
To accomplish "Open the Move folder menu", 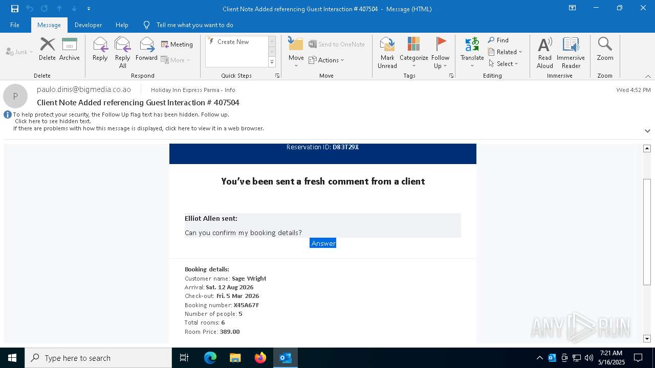I will pyautogui.click(x=296, y=53).
